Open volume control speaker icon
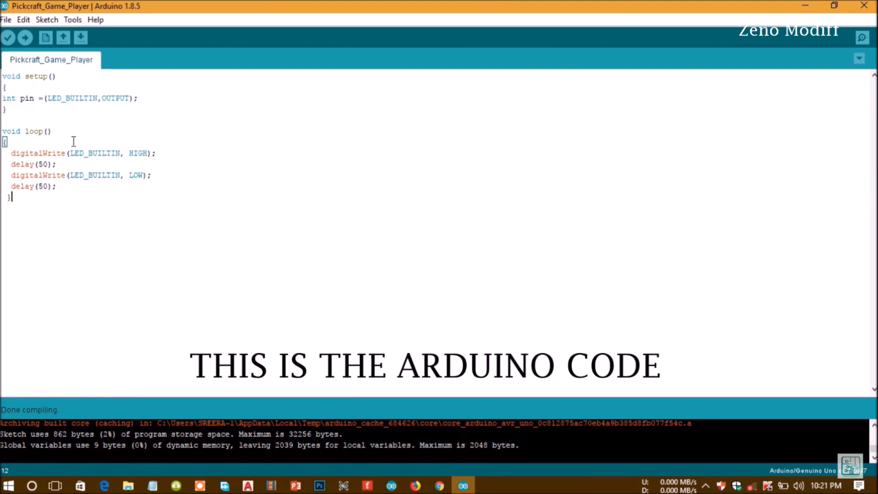This screenshot has height=494, width=878. pyautogui.click(x=798, y=486)
